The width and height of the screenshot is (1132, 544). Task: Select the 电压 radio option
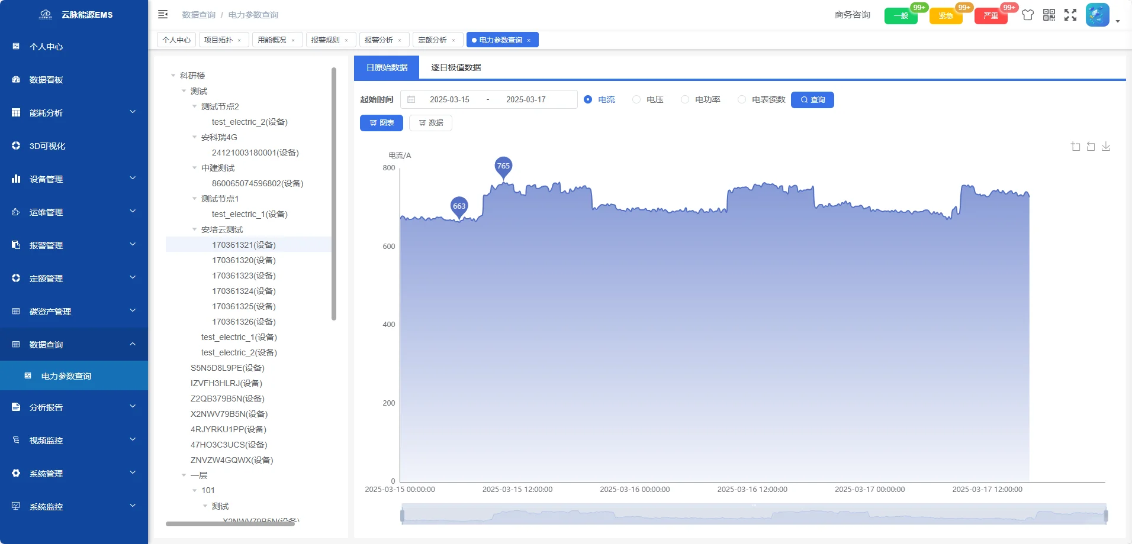click(x=636, y=99)
